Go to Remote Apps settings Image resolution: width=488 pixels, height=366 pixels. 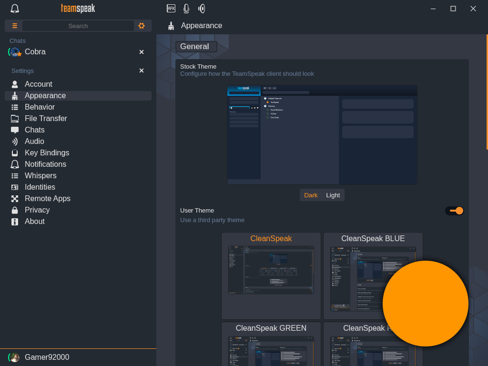pos(47,199)
